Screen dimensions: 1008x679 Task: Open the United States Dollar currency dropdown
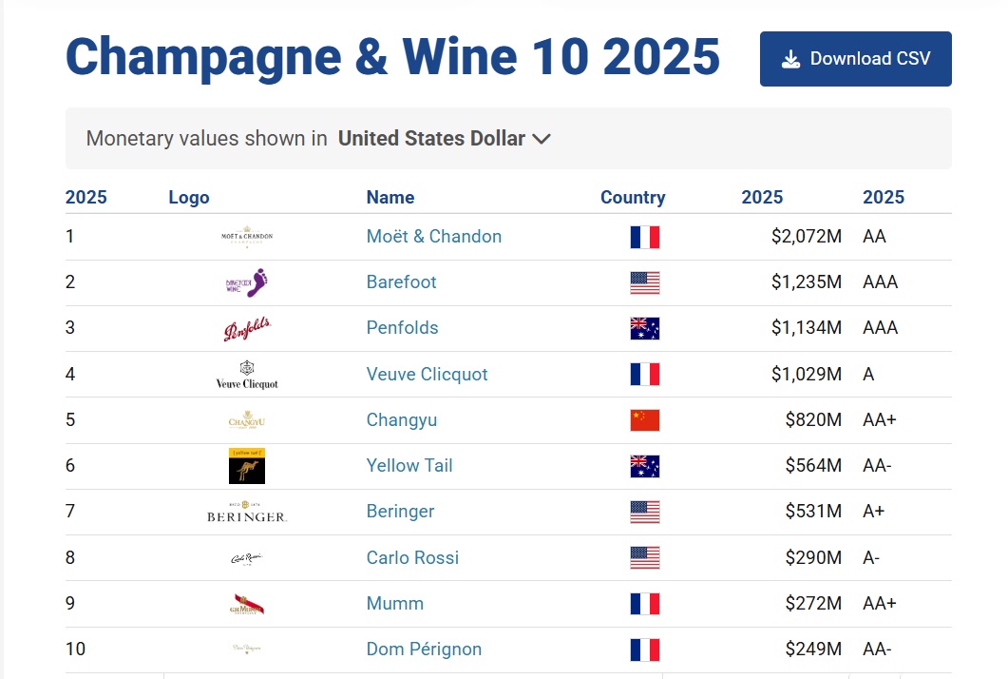click(444, 139)
